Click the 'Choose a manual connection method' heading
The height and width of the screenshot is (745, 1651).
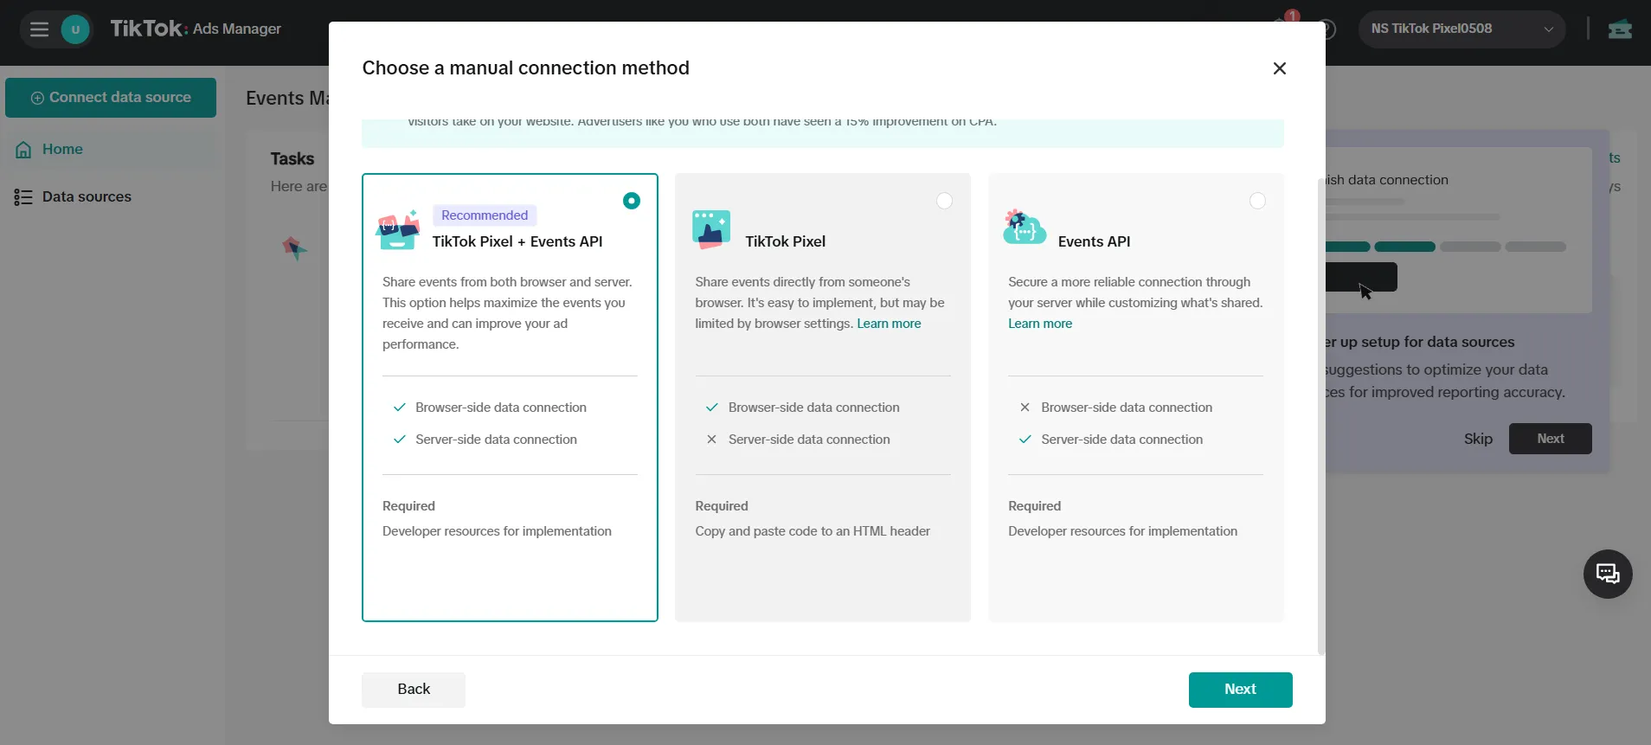(x=525, y=68)
